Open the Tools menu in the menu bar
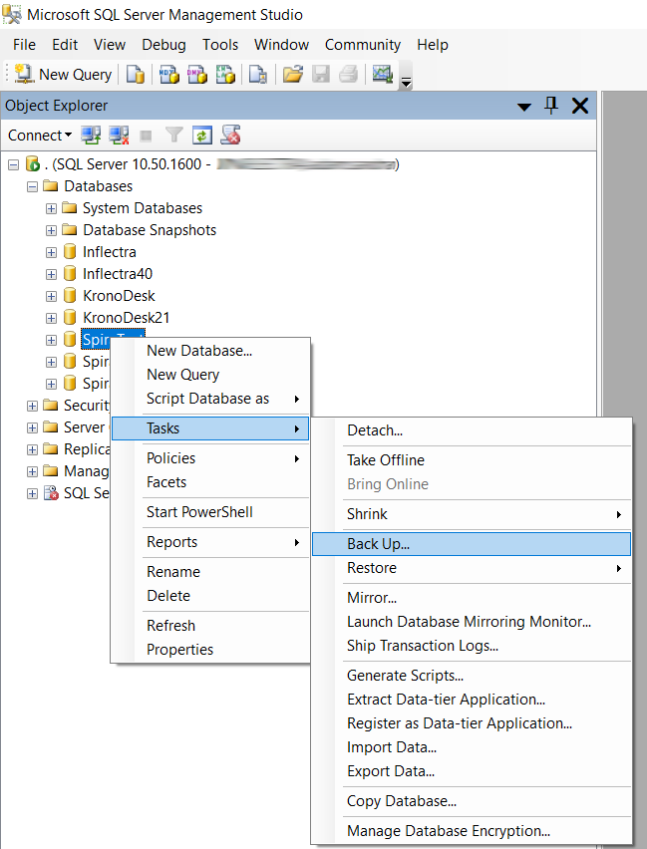Viewport: 647px width, 849px height. [219, 45]
